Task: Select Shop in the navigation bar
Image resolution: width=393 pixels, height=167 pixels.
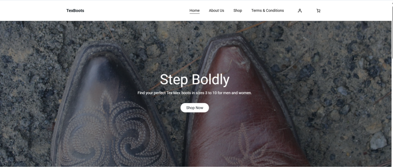Action: click(x=238, y=10)
